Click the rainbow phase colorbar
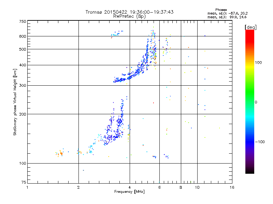273x204 pixels. (x=250, y=101)
